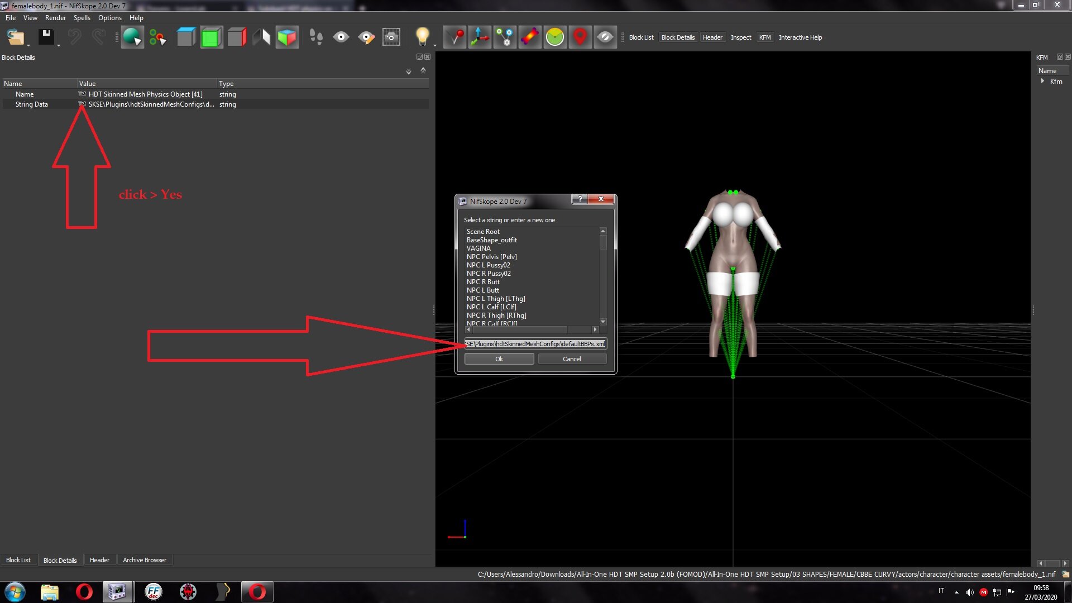Expand the Kfm tree item
The height and width of the screenshot is (603, 1072).
point(1042,82)
